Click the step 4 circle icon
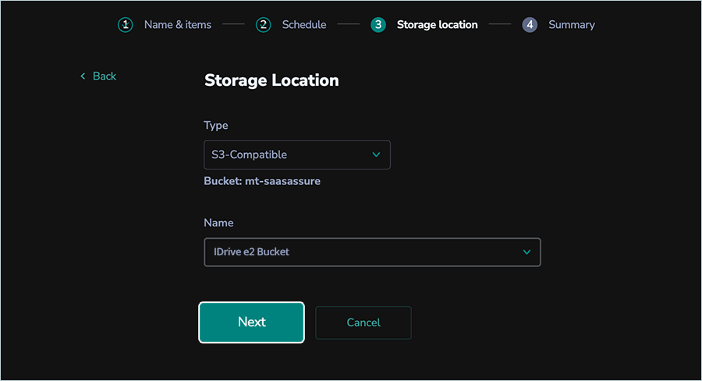 (x=530, y=25)
